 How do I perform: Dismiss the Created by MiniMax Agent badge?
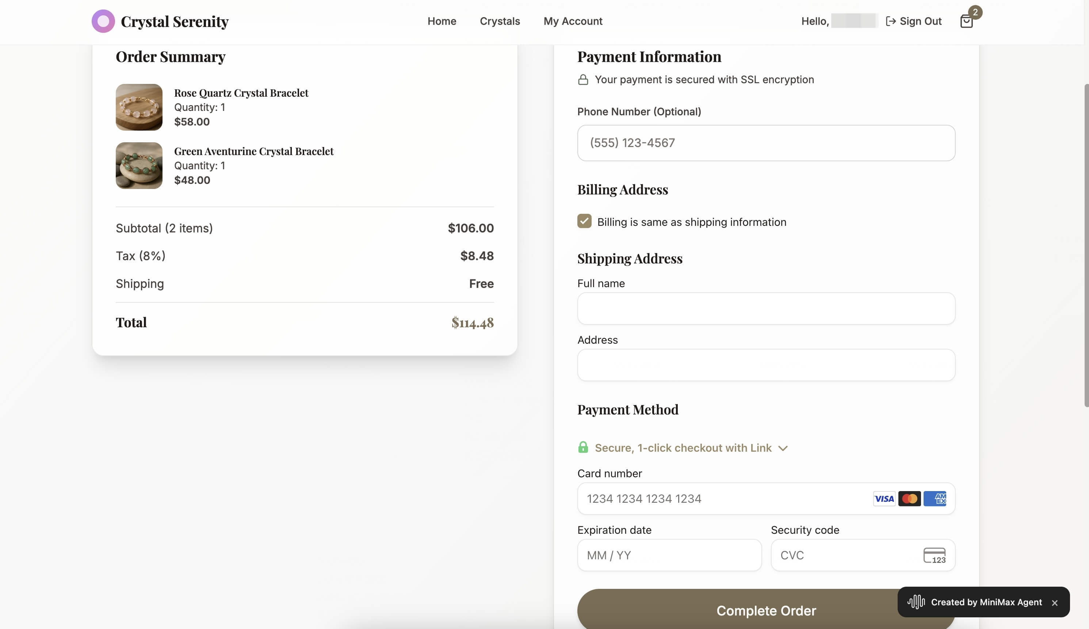point(1054,603)
